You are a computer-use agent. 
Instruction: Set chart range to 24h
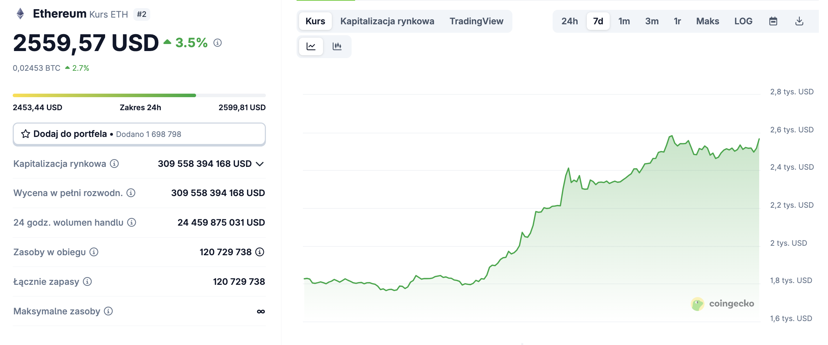tap(570, 21)
